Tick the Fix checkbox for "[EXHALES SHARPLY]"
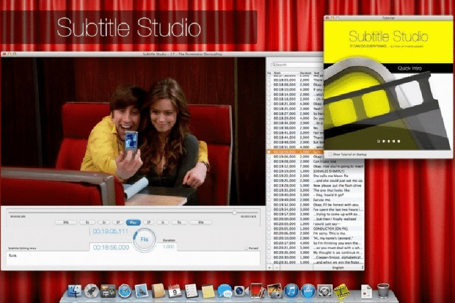Viewport: 455px width, 303px height. [269, 171]
